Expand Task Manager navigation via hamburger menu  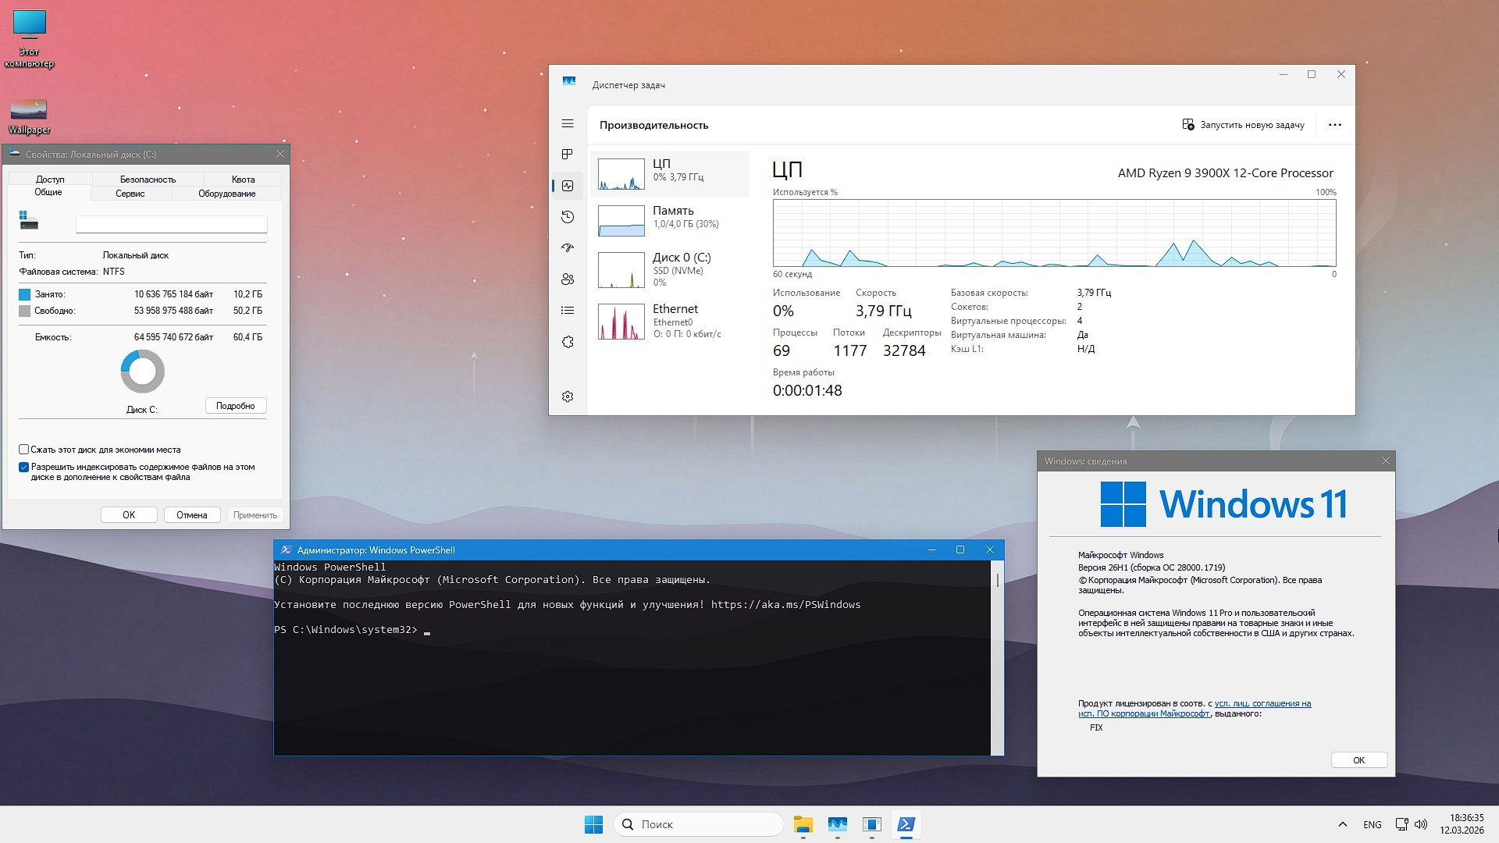568,123
